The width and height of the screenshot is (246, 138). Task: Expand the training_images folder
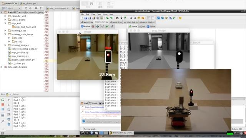point(5,45)
